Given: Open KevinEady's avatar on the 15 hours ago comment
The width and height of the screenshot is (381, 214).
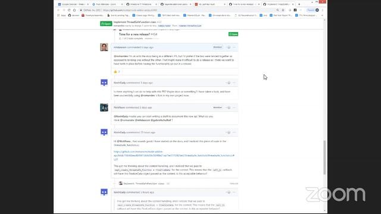Looking at the screenshot, I should coord(104,132).
